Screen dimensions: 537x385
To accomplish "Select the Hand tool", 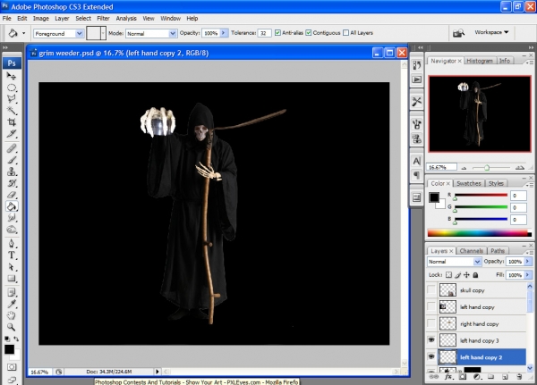I will click(x=12, y=315).
